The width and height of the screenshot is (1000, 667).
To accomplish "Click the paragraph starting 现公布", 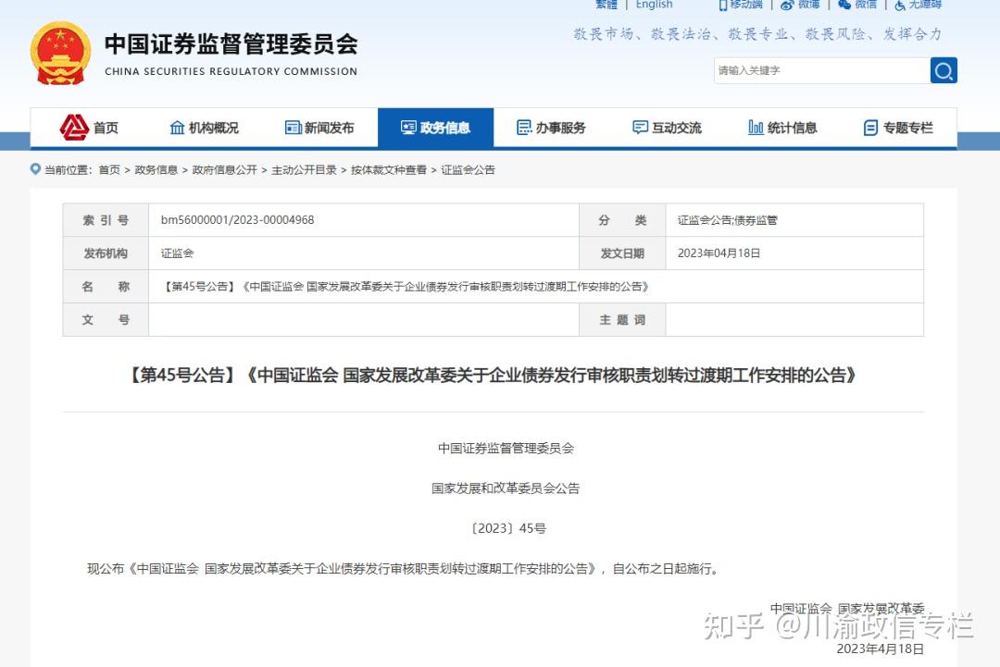I will point(404,568).
